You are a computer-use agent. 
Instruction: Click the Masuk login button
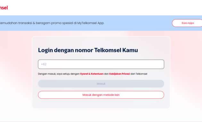[x=101, y=84]
